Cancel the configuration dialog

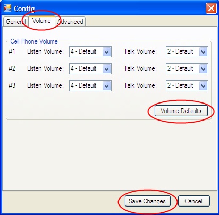[194, 201]
